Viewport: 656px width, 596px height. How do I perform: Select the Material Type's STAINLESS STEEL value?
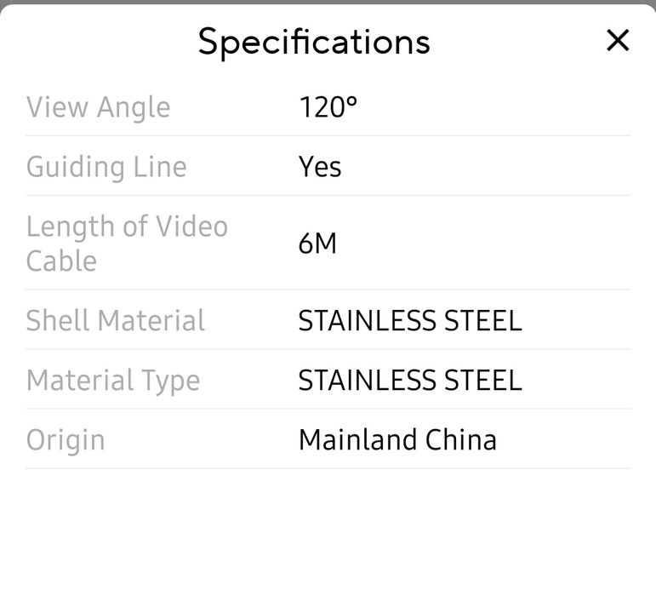pyautogui.click(x=409, y=381)
